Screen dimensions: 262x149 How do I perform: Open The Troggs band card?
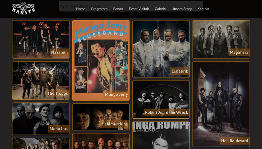pyautogui.click(x=41, y=80)
